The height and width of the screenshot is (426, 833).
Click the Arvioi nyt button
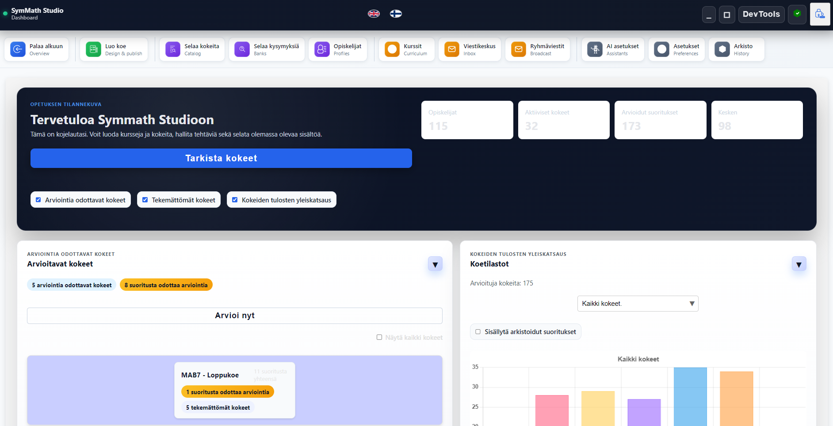(234, 316)
